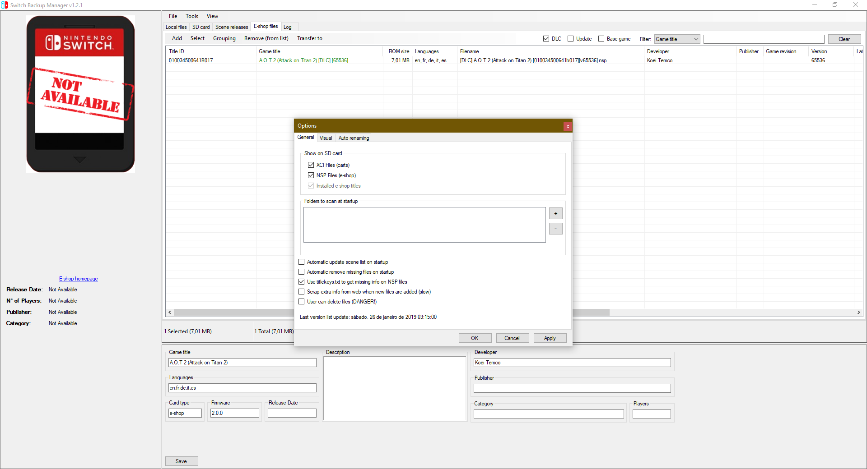Click the Add toolbar item
This screenshot has width=867, height=469.
click(177, 38)
